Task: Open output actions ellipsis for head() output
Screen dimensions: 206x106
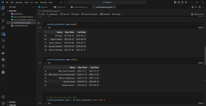Action: pyautogui.click(x=39, y=31)
